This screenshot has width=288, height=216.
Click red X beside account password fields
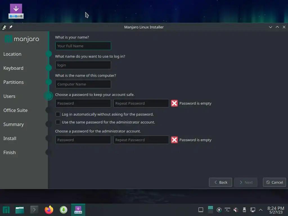[x=174, y=103]
